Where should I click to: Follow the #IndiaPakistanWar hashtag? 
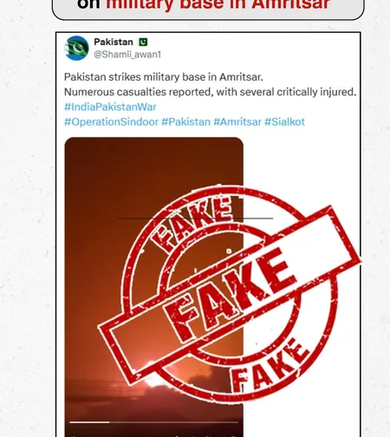[110, 107]
